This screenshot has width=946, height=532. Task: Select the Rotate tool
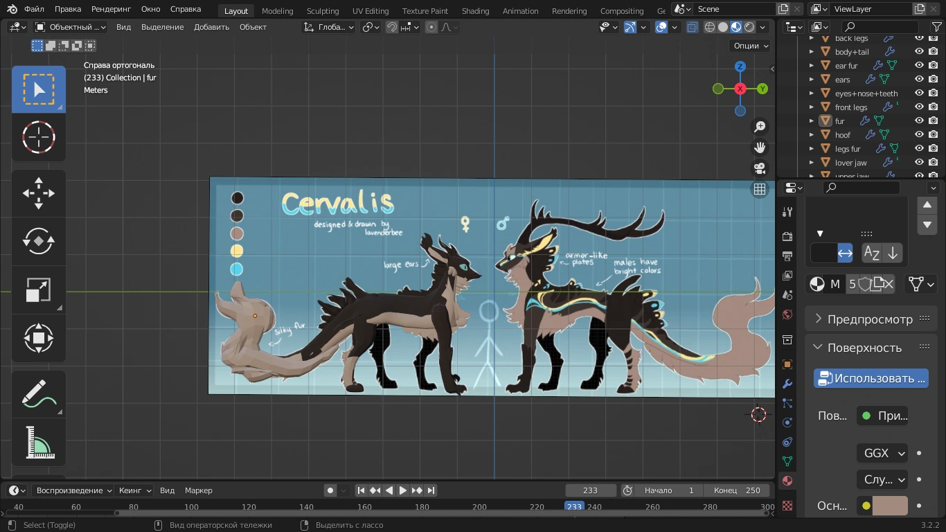39,241
